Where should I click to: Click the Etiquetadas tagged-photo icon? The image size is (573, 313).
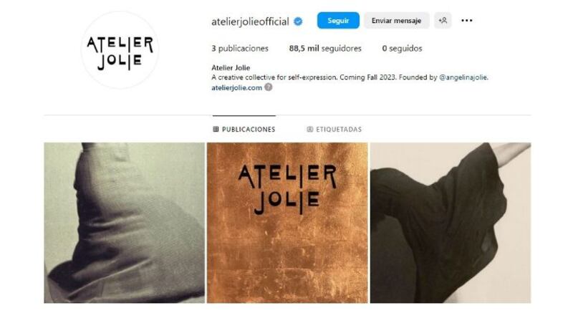[x=310, y=129]
